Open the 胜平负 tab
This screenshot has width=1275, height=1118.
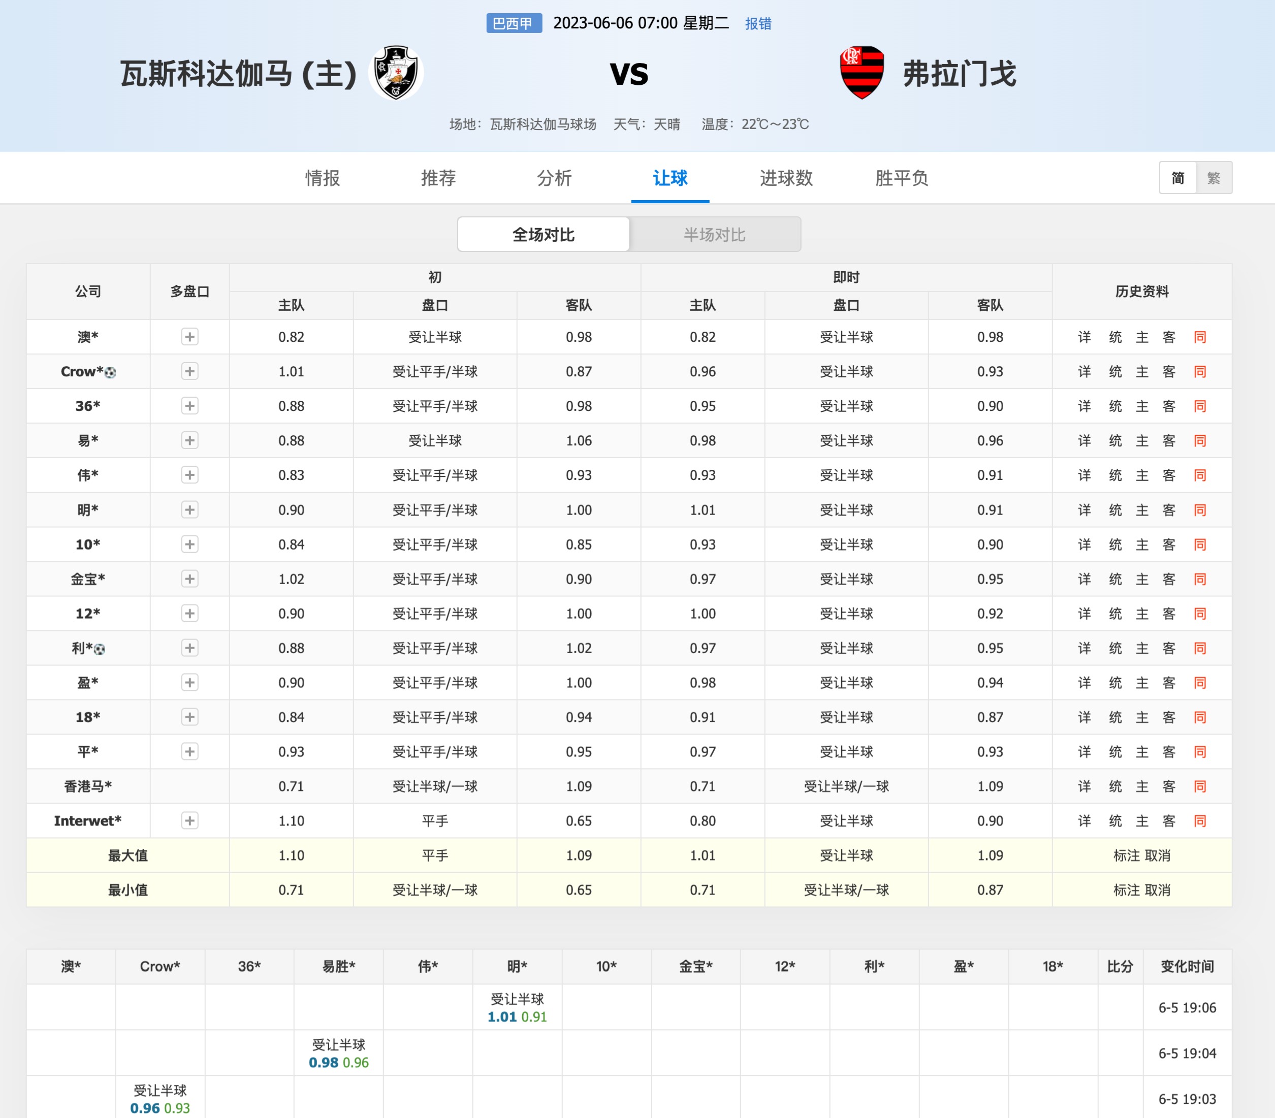[901, 178]
